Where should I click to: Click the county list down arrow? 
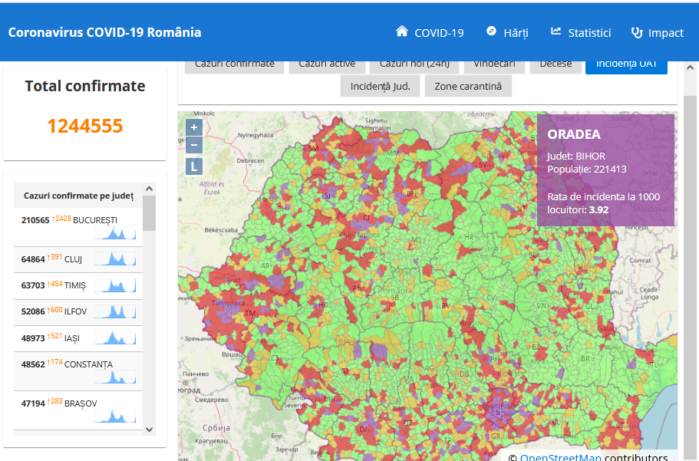point(150,430)
